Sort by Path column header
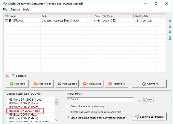 (x=63, y=16)
